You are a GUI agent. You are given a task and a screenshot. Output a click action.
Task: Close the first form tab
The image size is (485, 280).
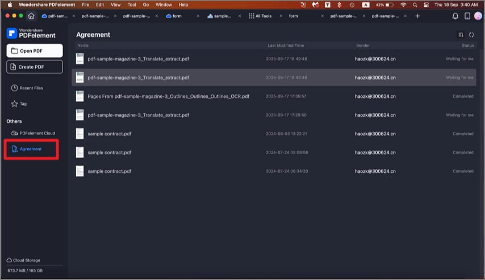tap(198, 16)
